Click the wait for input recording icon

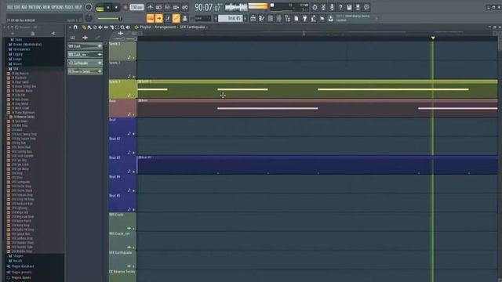coord(158,7)
